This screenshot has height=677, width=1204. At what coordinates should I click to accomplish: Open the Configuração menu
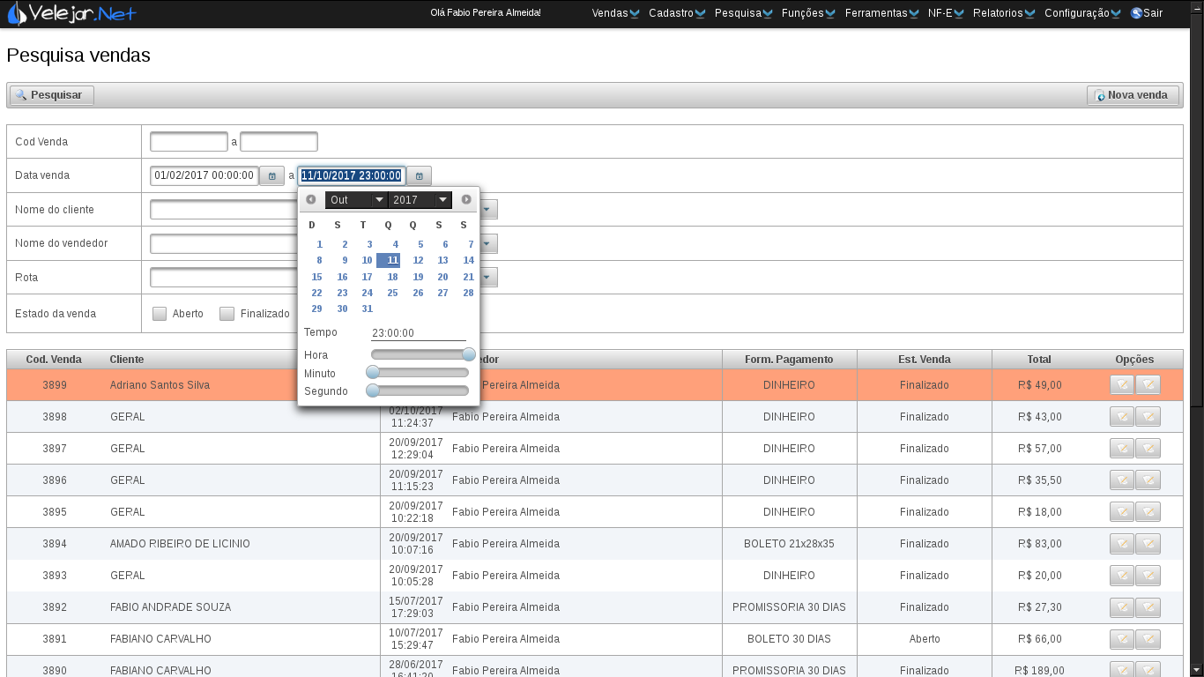1082,13
